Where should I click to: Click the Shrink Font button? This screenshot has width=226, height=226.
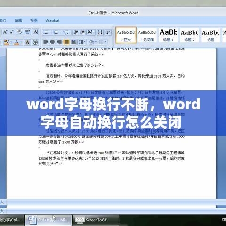(x=11, y=32)
